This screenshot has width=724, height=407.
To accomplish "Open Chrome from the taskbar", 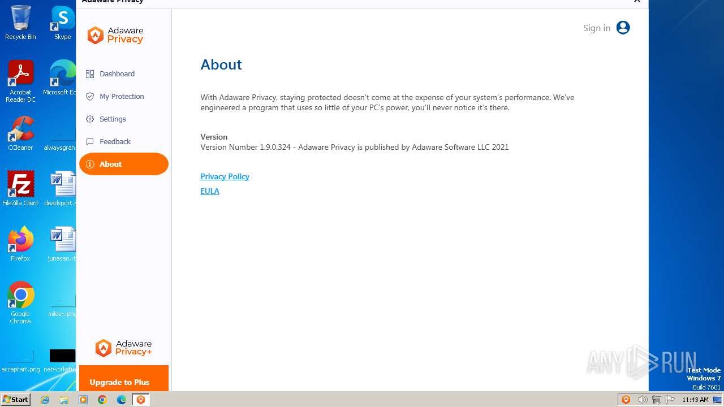I will pyautogui.click(x=102, y=400).
